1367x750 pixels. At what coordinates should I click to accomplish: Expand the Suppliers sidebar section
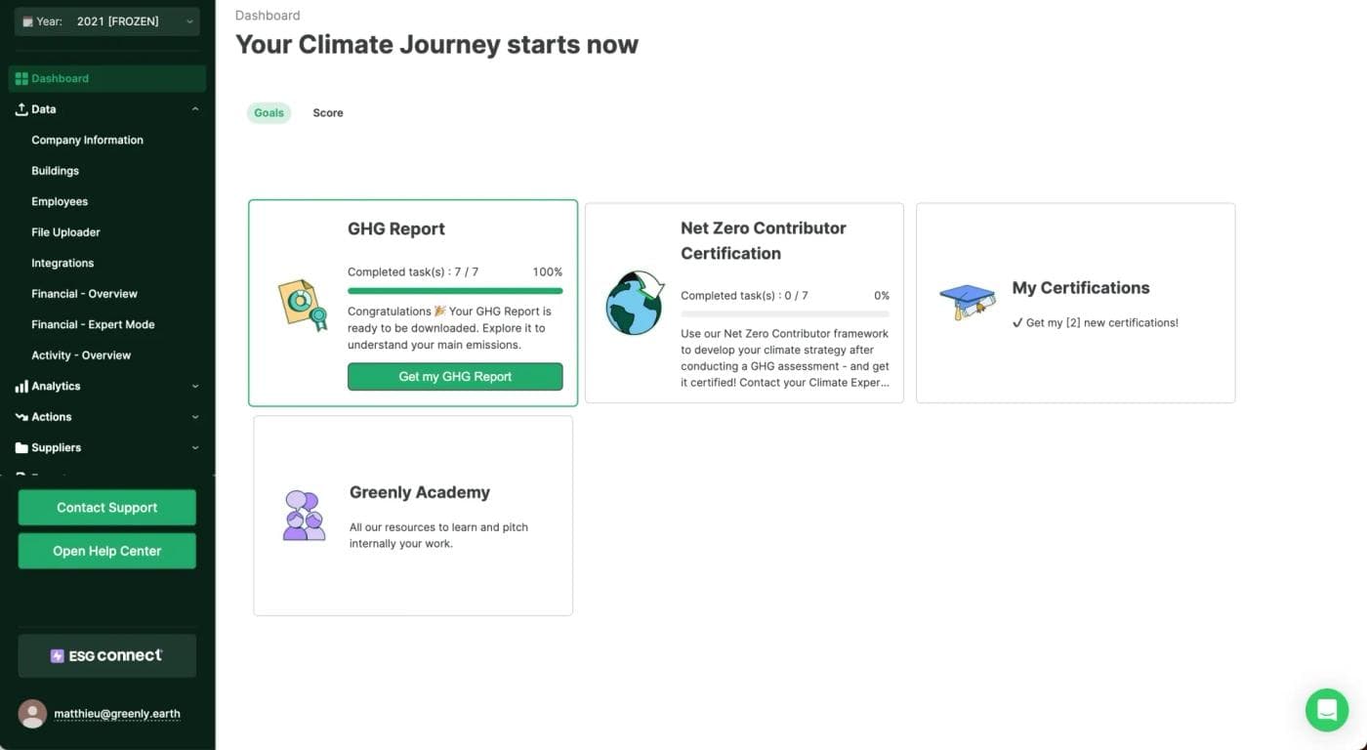[194, 447]
